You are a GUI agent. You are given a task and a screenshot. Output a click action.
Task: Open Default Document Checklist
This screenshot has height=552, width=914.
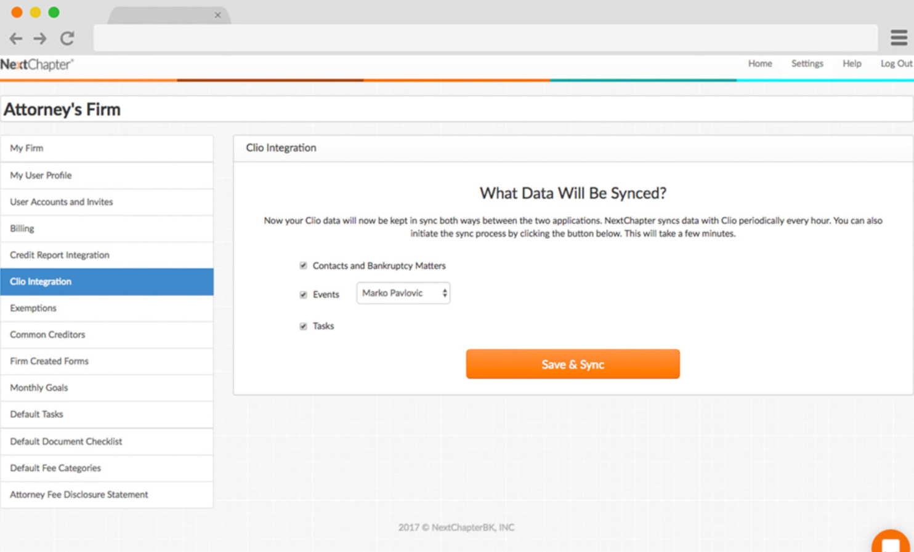click(x=107, y=441)
